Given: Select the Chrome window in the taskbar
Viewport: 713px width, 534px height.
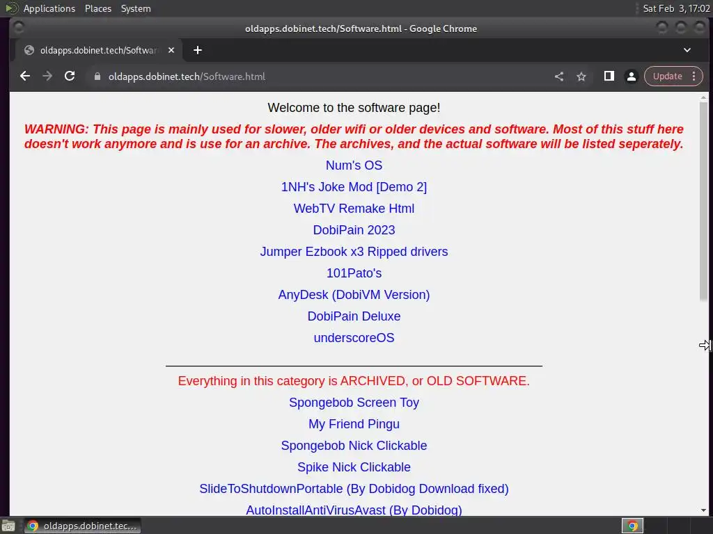Looking at the screenshot, I should (83, 526).
